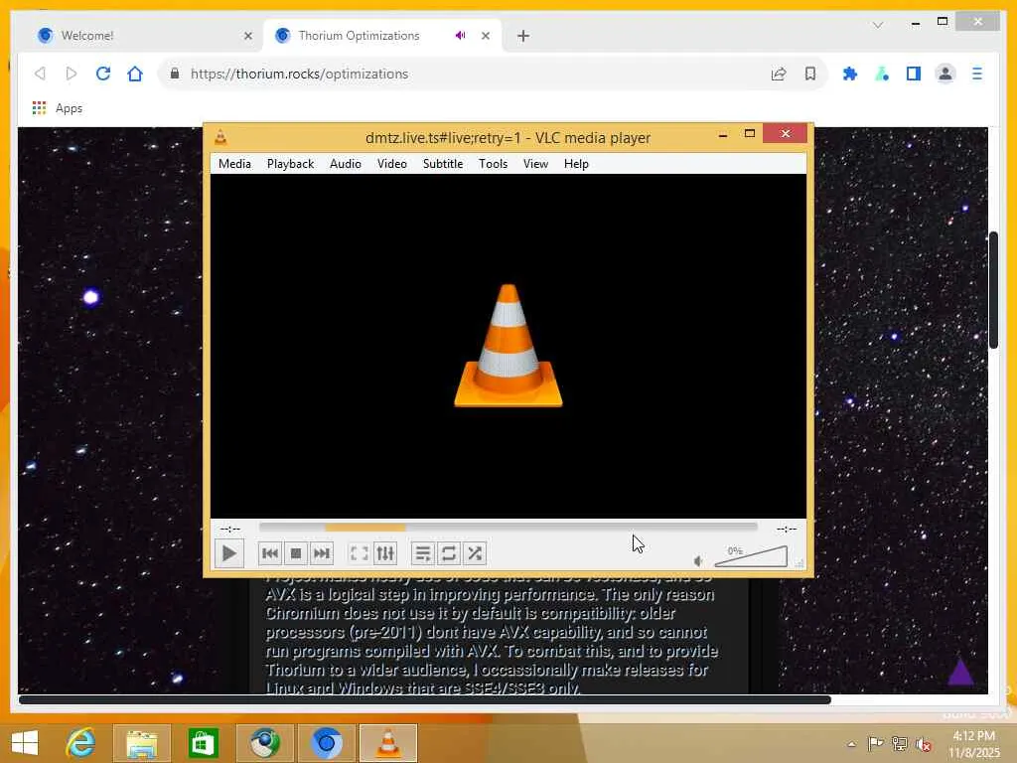1017x763 pixels.
Task: Open the Action Center flag icon
Action: pos(875,744)
